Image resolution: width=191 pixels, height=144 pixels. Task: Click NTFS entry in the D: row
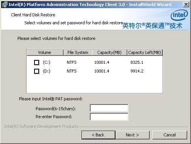tap(72, 71)
